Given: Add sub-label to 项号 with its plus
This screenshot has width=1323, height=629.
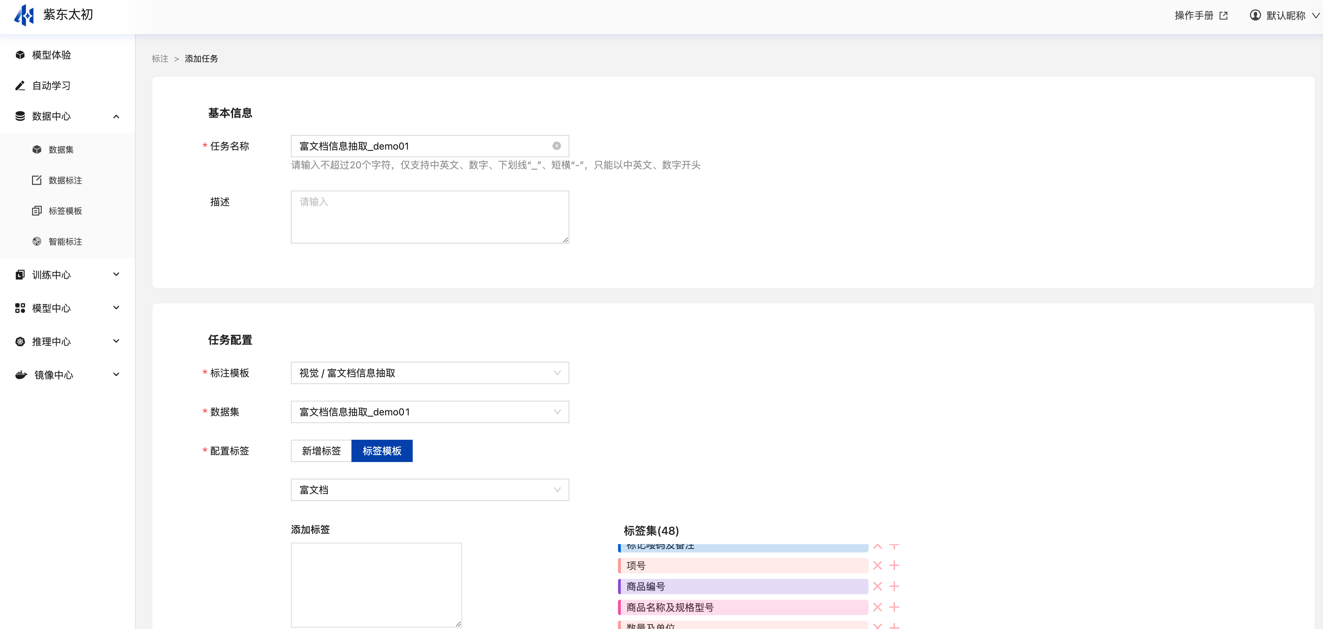Looking at the screenshot, I should pyautogui.click(x=894, y=565).
